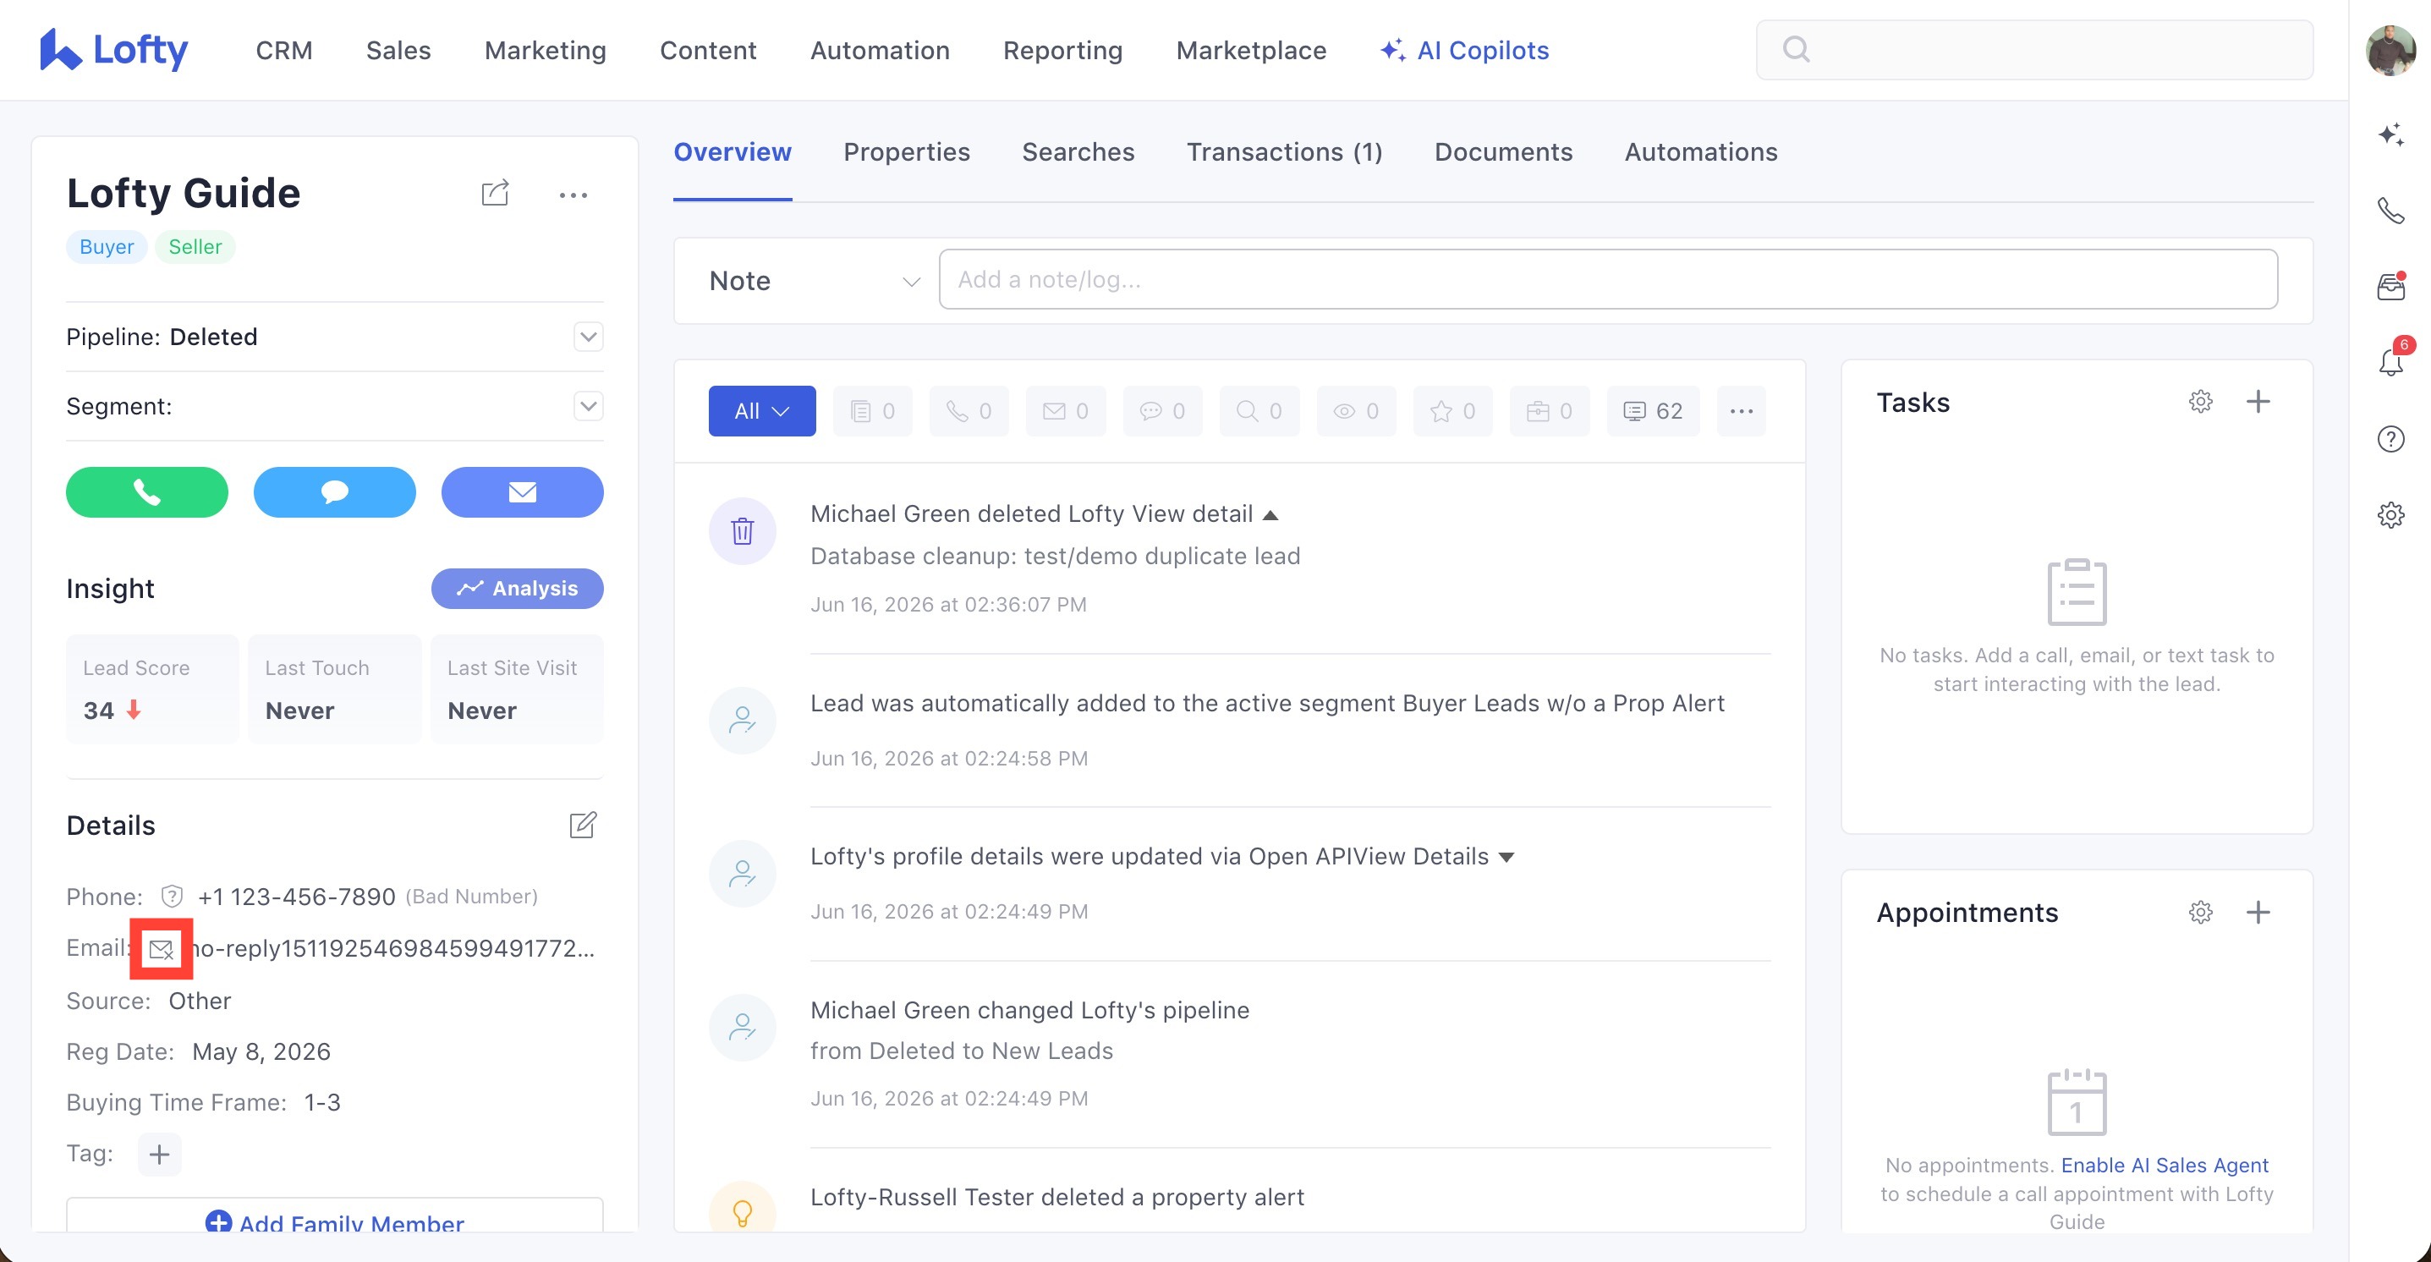Click the purple email button
The image size is (2431, 1262).
click(x=522, y=491)
